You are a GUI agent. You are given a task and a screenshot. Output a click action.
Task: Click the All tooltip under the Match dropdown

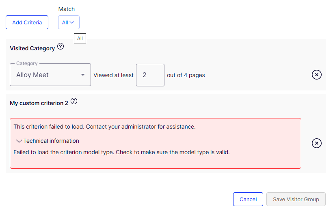[x=80, y=39]
